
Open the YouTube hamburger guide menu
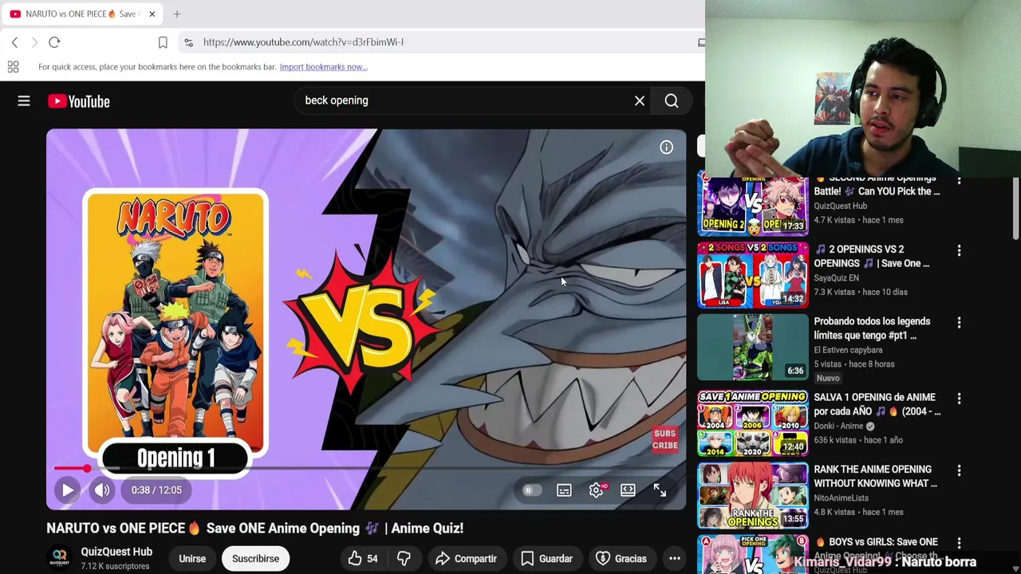pyautogui.click(x=24, y=101)
